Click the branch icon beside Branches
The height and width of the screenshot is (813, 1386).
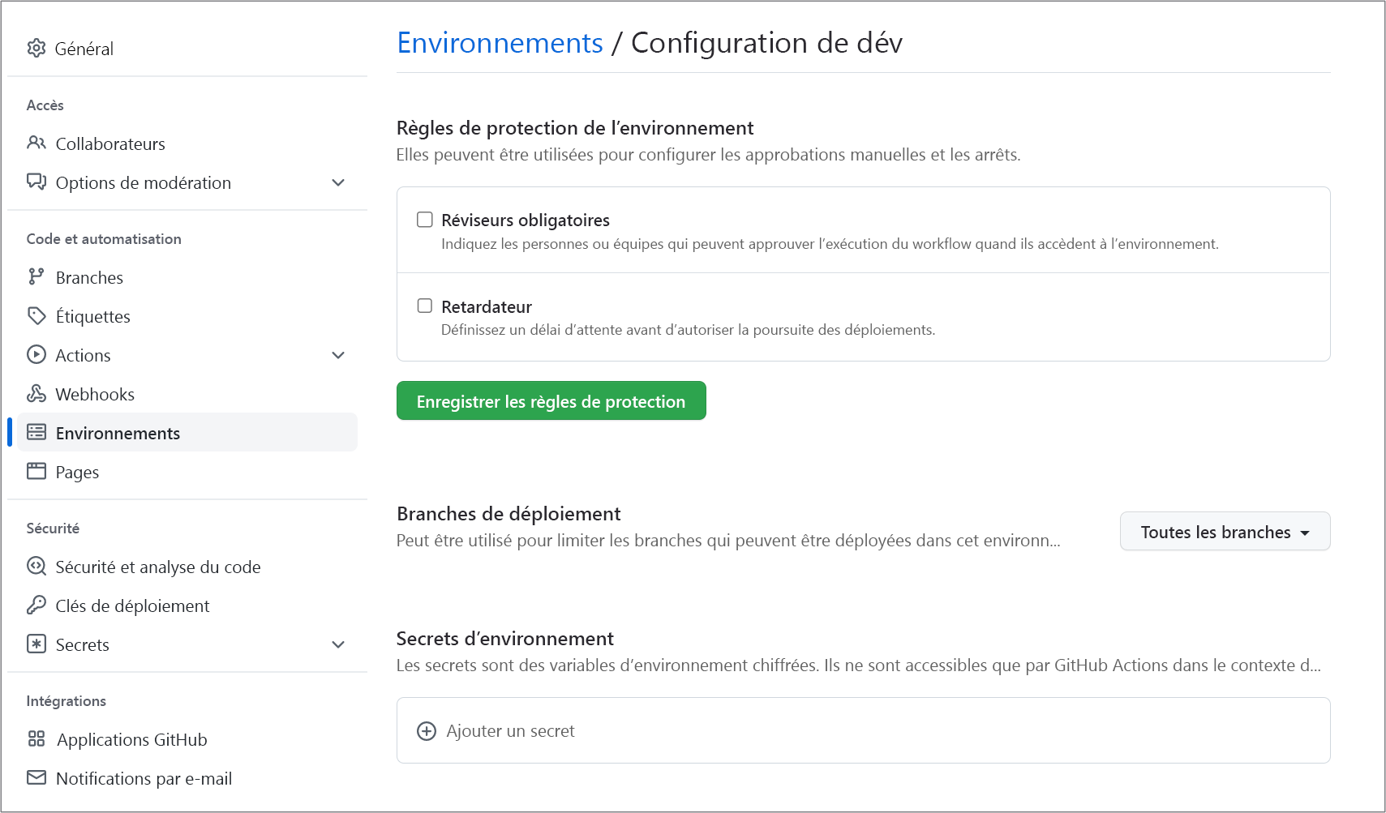click(x=36, y=276)
